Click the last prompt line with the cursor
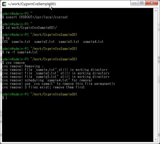The width and height of the screenshot is (160, 144). tap(5, 98)
